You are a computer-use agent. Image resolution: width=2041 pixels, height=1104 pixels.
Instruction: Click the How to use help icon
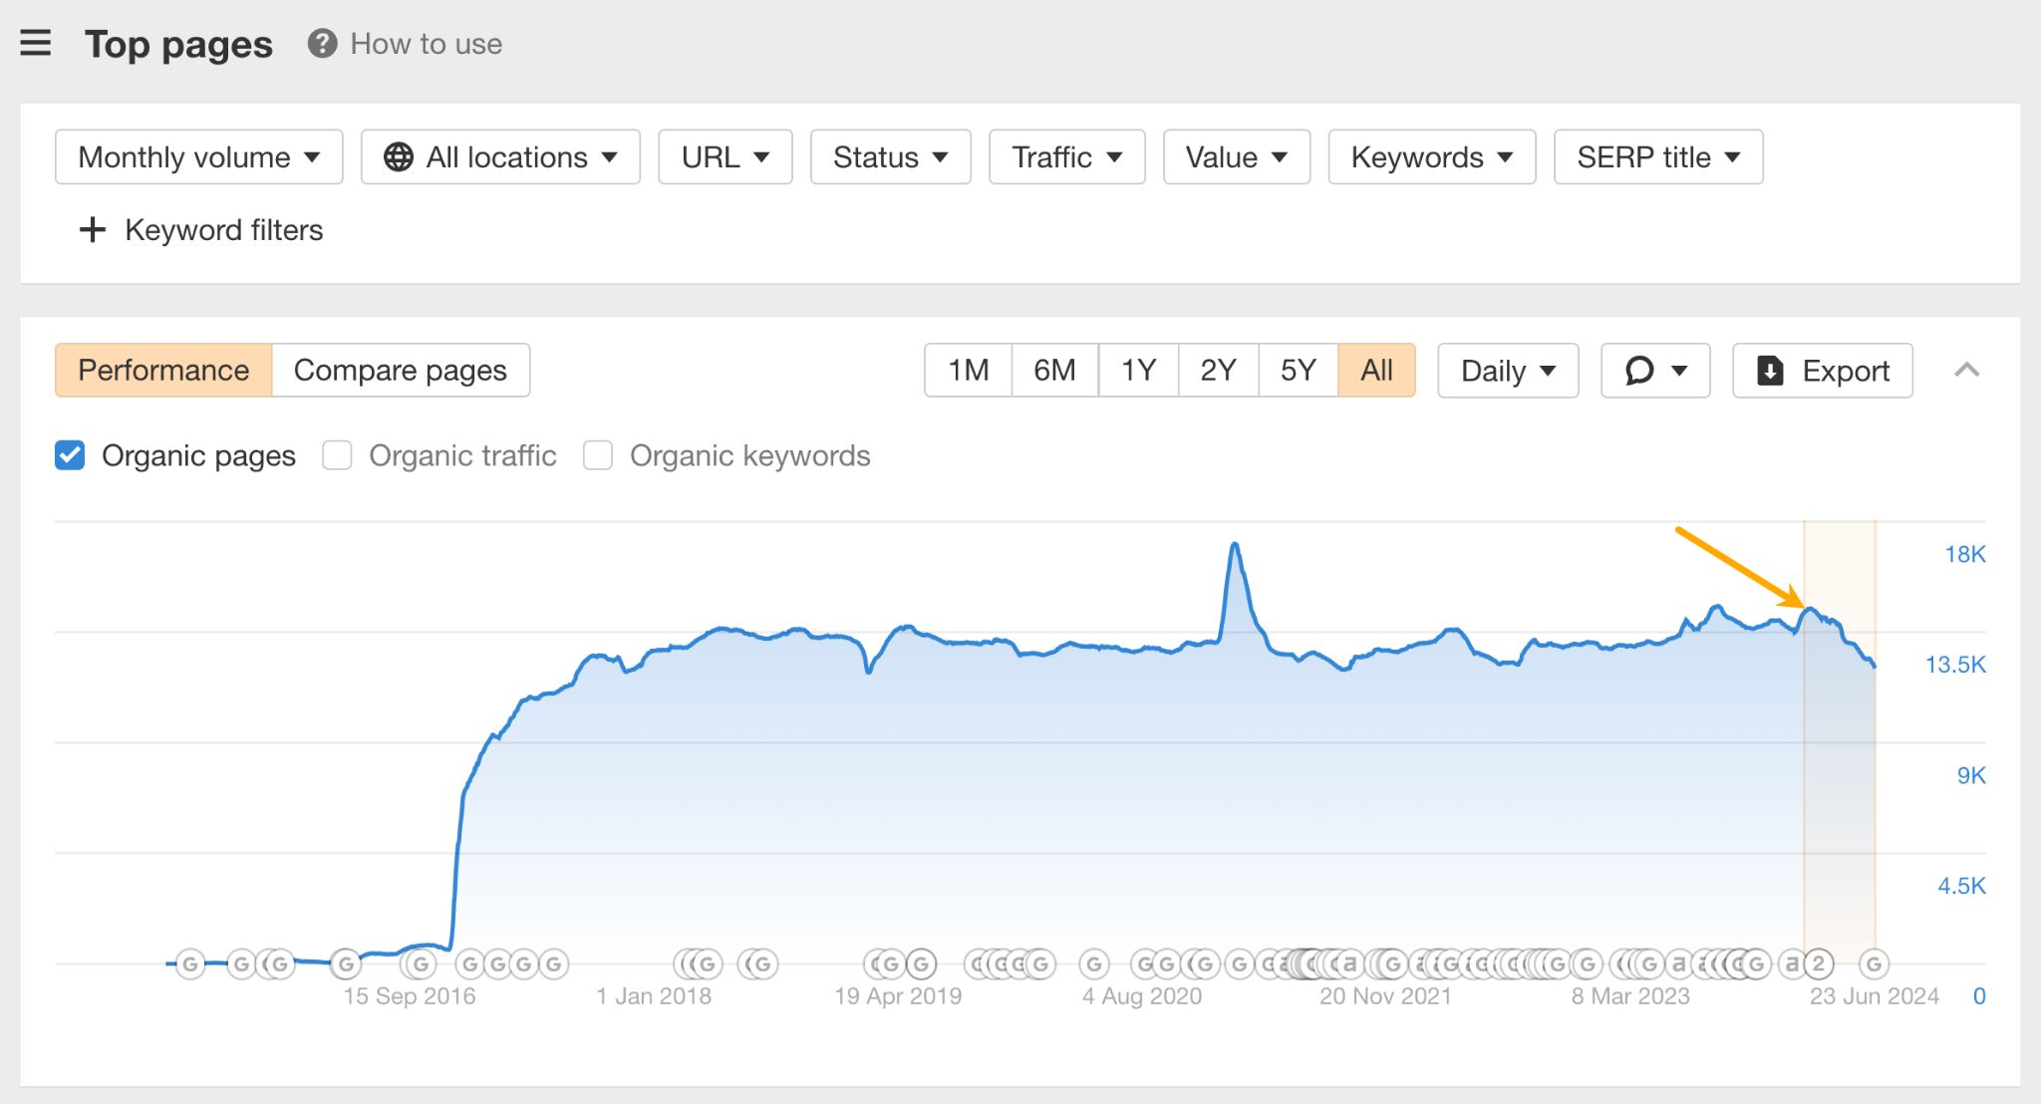point(322,44)
